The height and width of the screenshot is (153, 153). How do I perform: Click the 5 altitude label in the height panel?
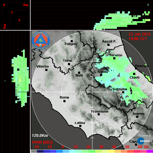click(x=19, y=20)
